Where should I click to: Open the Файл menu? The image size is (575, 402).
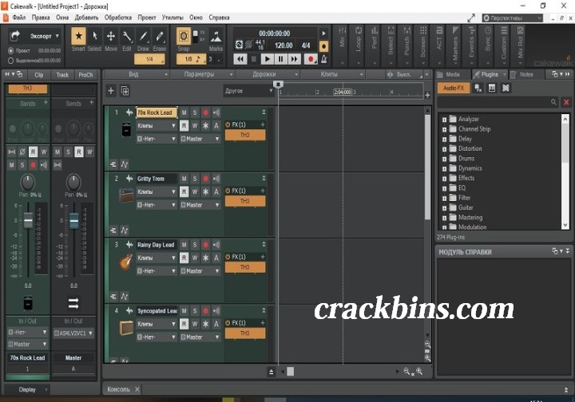click(x=19, y=18)
